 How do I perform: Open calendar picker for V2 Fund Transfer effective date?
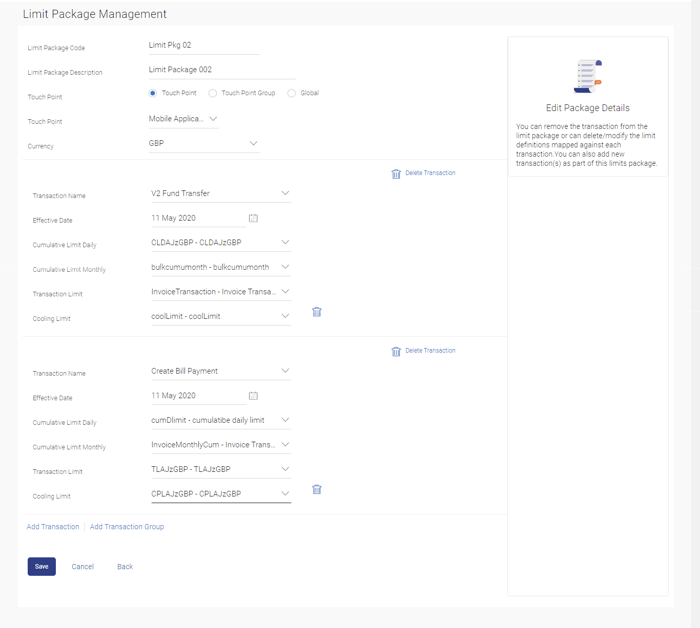253,218
